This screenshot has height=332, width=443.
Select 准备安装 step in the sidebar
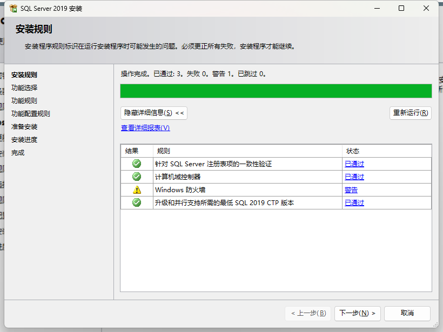pos(24,127)
